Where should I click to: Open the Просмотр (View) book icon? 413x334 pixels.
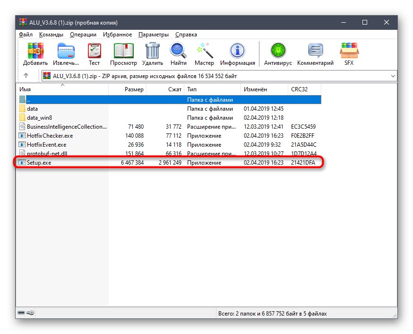click(123, 51)
